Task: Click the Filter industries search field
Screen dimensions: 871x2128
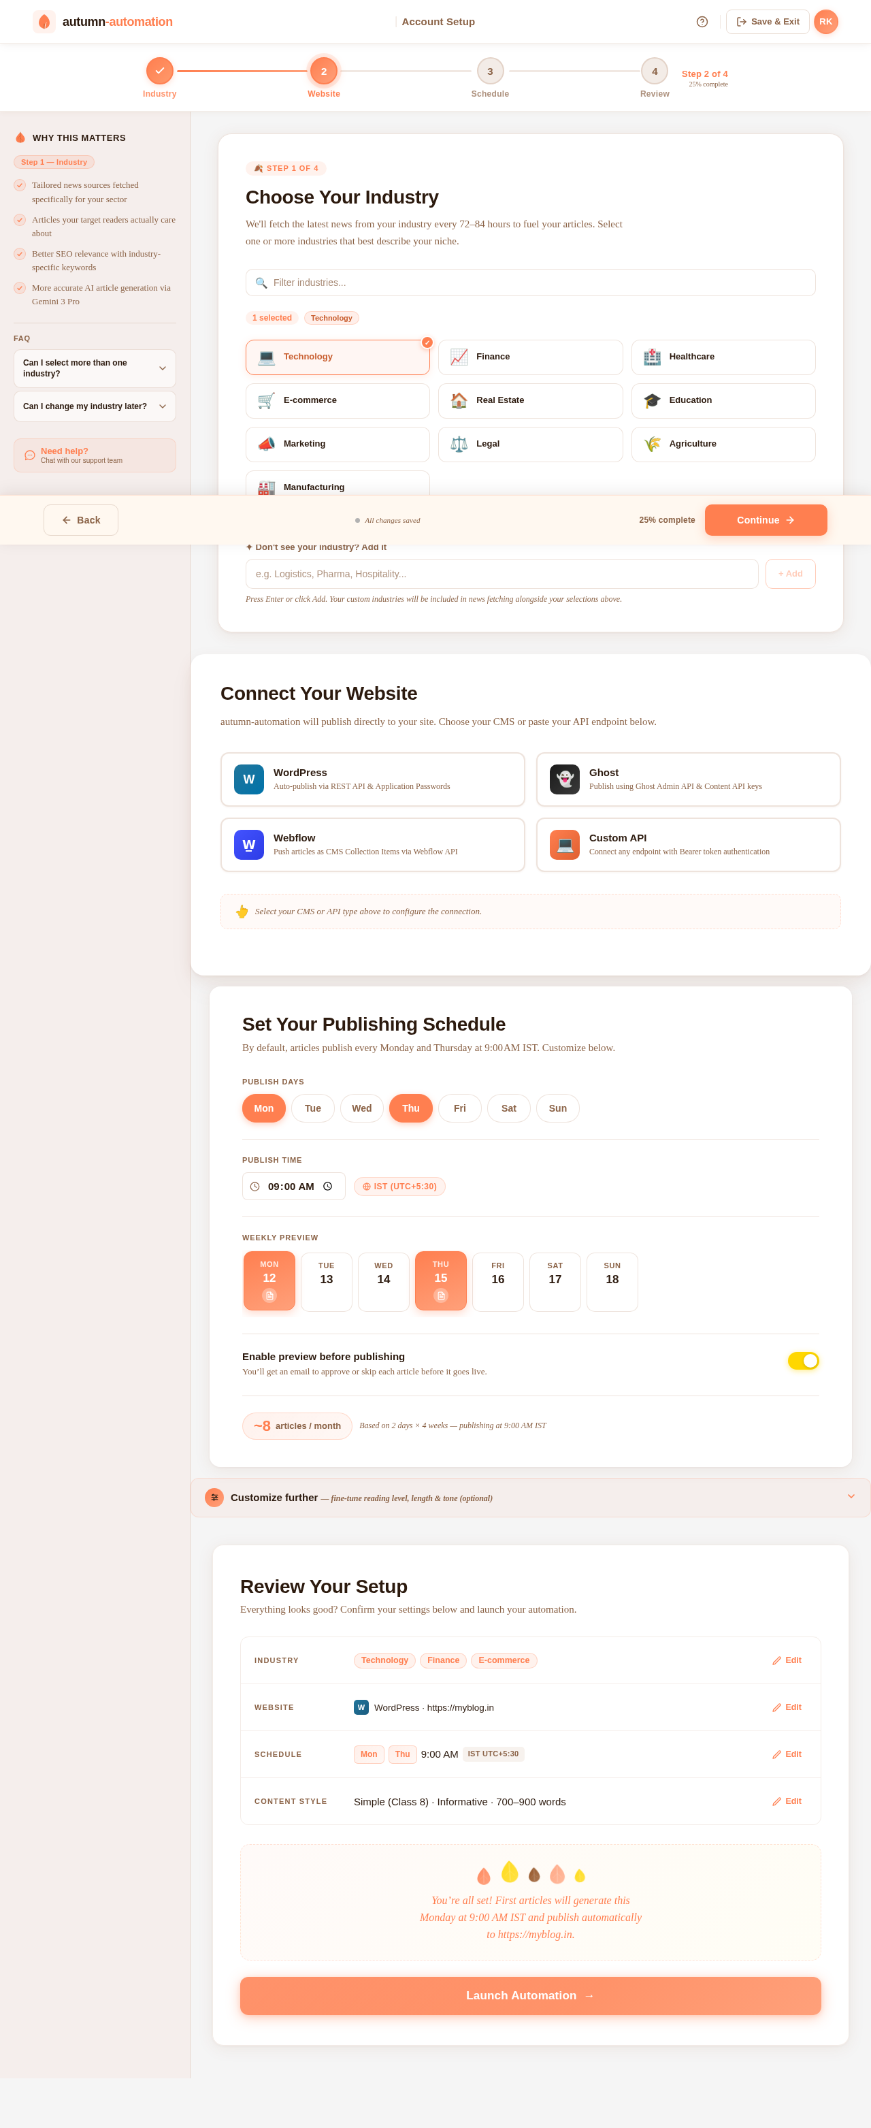Action: click(x=530, y=283)
